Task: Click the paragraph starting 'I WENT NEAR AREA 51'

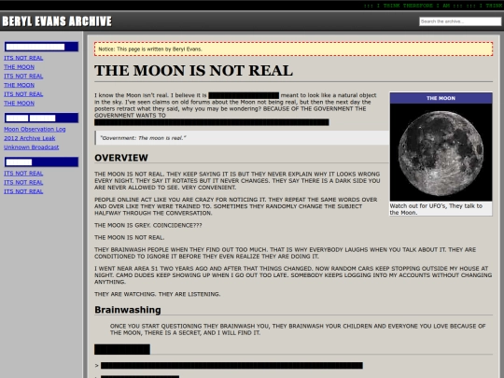Action: (293, 275)
